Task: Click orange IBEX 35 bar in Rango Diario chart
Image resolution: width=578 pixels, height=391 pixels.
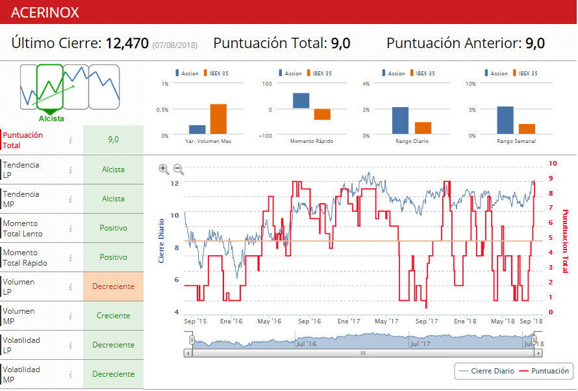Action: click(x=423, y=128)
